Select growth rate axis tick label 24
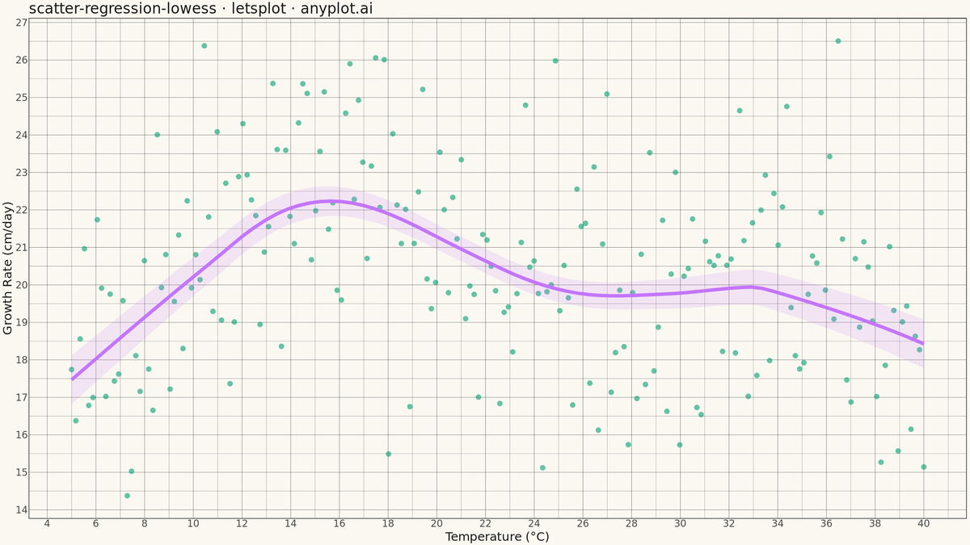 tap(22, 135)
